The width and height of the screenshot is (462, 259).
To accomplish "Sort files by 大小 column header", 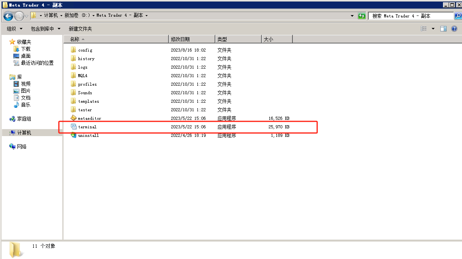I will [x=277, y=39].
